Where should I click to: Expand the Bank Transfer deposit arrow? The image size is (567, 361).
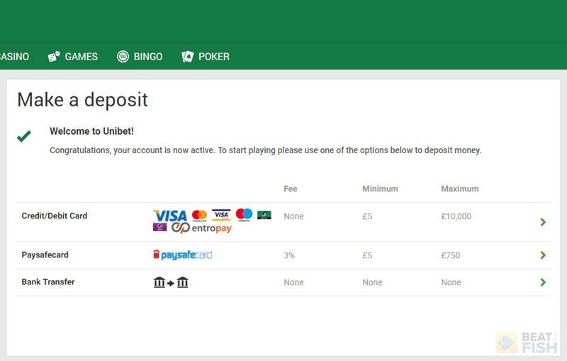tap(543, 282)
